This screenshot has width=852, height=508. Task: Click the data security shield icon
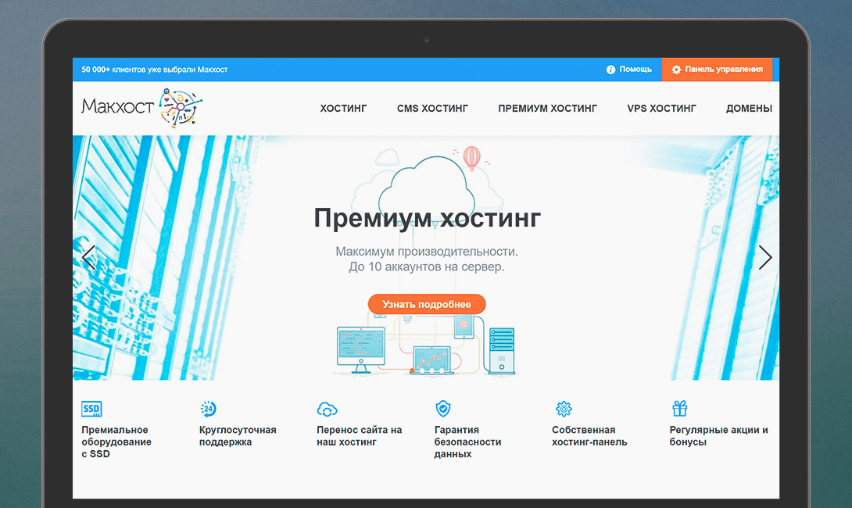(443, 409)
